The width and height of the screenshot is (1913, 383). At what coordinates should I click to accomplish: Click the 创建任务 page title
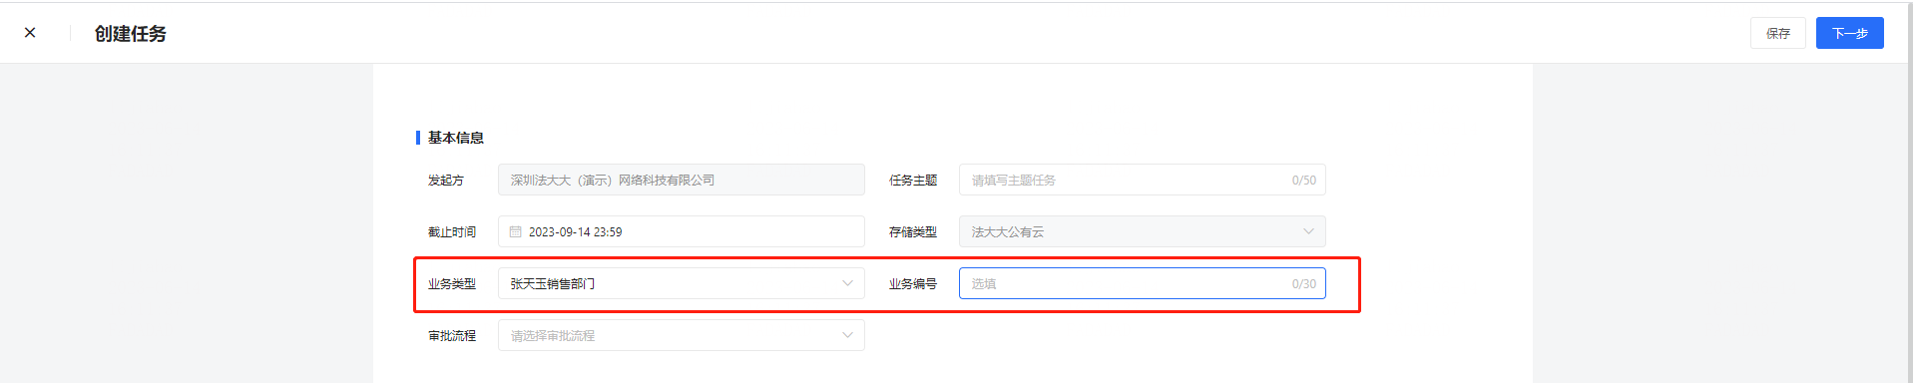click(x=131, y=33)
